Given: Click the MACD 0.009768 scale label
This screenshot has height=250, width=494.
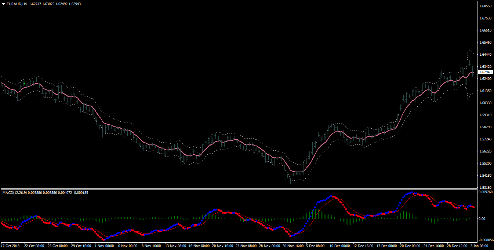Looking at the screenshot, I should 486,191.
